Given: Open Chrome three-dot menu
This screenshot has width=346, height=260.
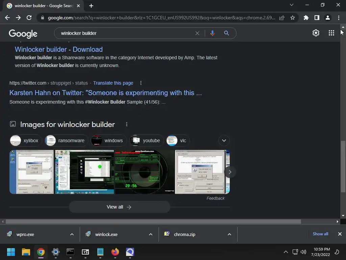Looking at the screenshot, I should [x=339, y=18].
